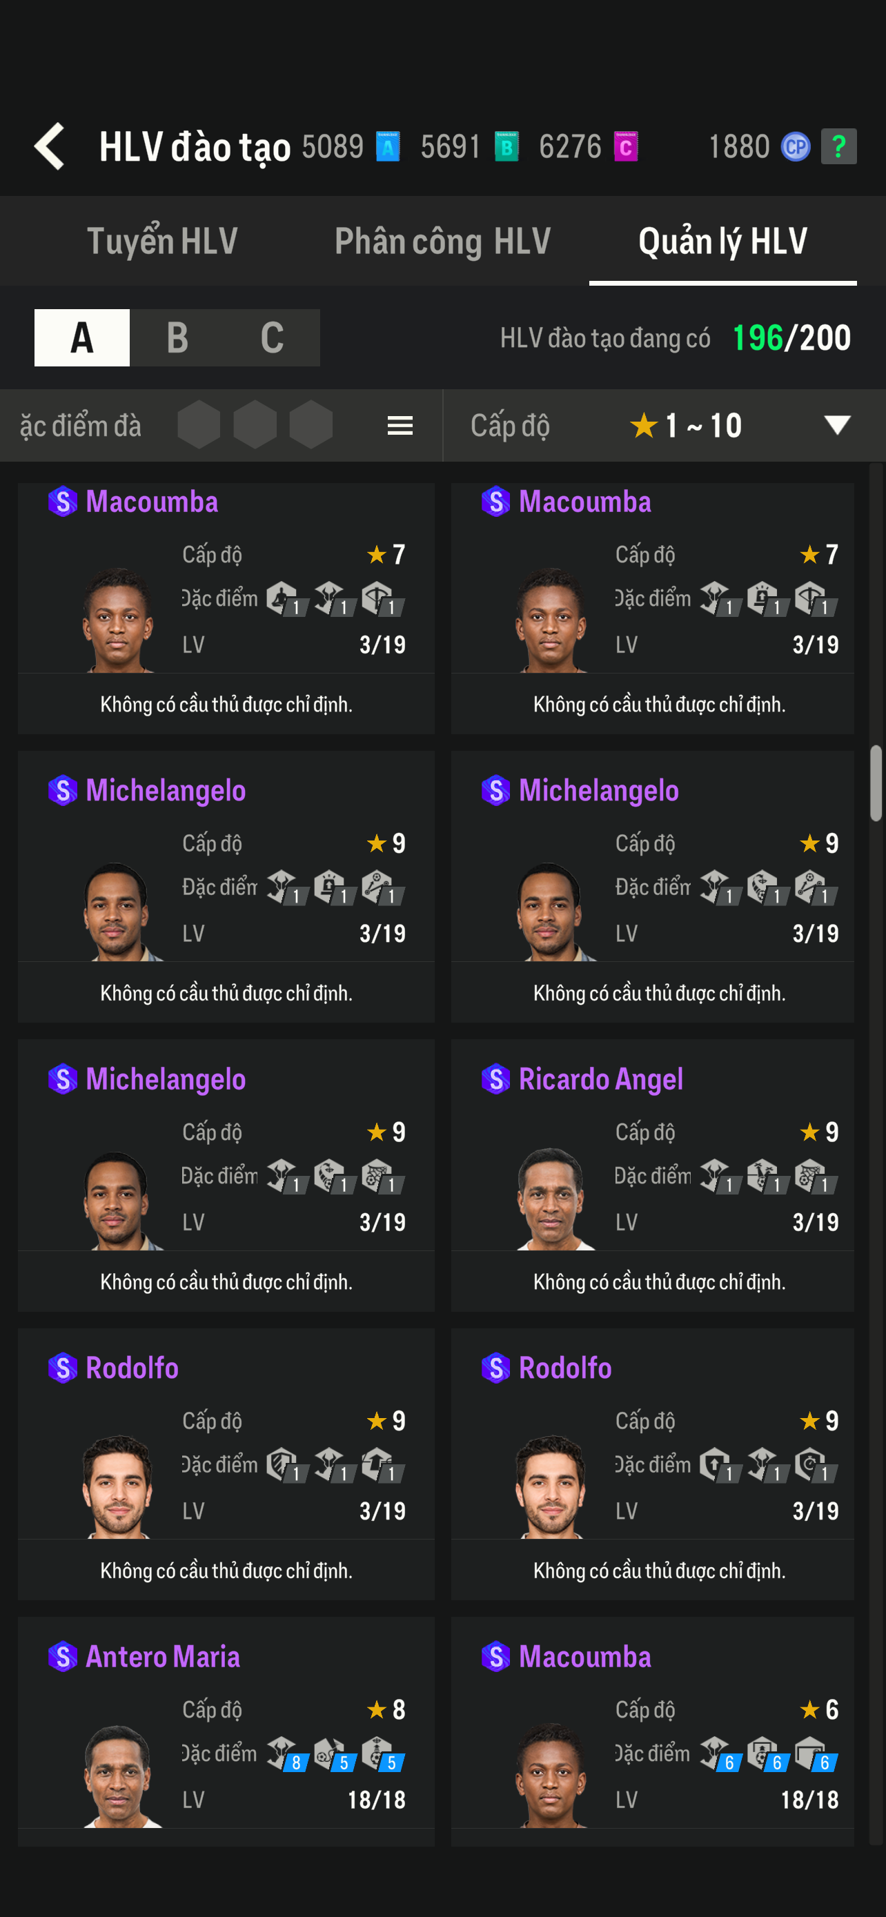The width and height of the screenshot is (886, 1917).
Task: Switch to Tuyển HLV tab
Action: (x=162, y=241)
